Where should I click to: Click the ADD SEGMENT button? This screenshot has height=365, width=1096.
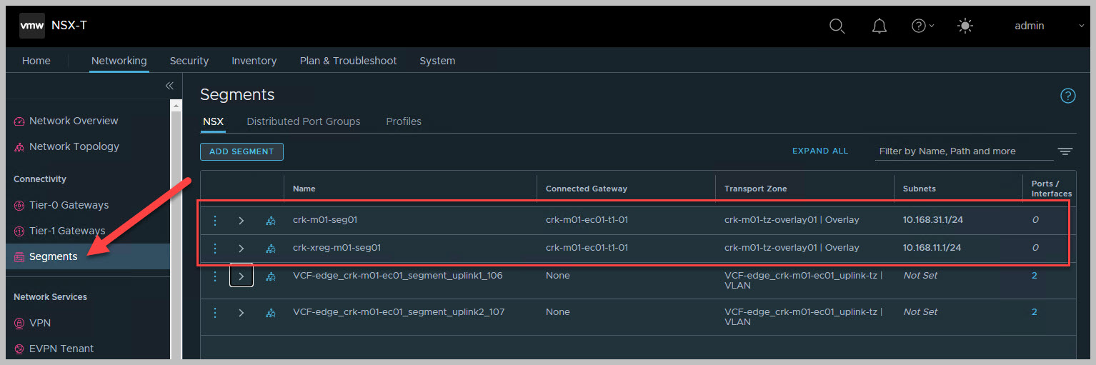(241, 151)
